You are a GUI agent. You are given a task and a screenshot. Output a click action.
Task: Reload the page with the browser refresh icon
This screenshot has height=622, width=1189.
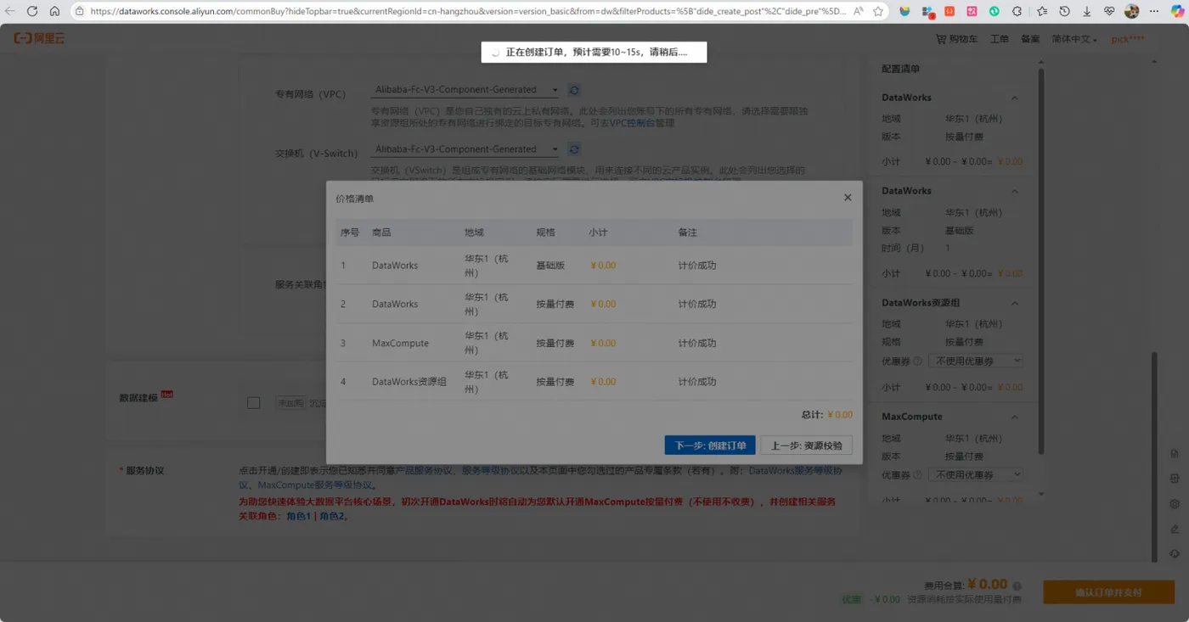[32, 12]
